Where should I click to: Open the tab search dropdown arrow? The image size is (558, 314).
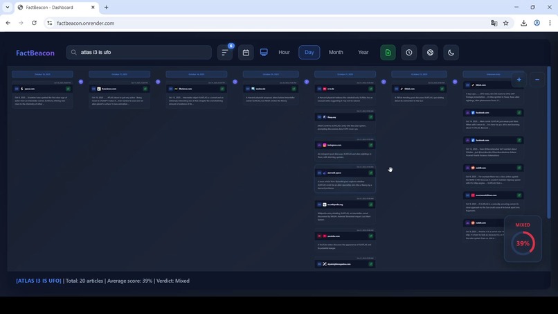point(7,7)
